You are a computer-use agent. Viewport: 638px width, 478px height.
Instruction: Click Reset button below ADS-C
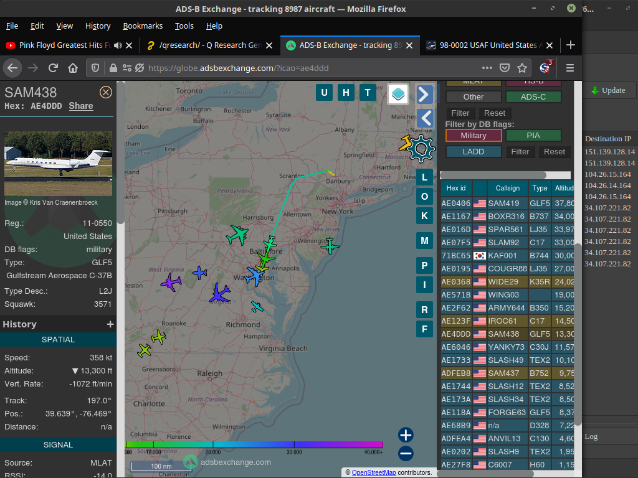[494, 113]
